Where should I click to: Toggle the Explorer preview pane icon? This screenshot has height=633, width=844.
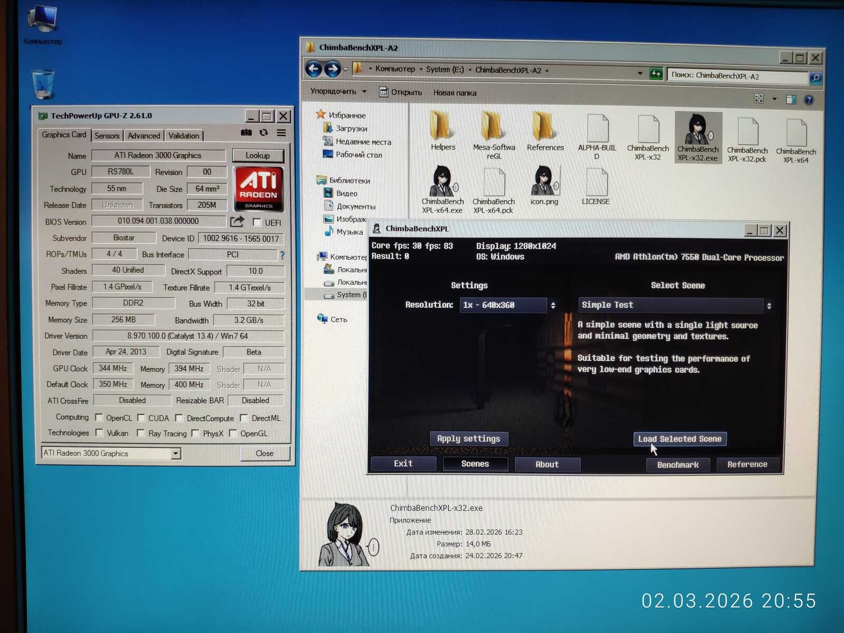pyautogui.click(x=791, y=99)
